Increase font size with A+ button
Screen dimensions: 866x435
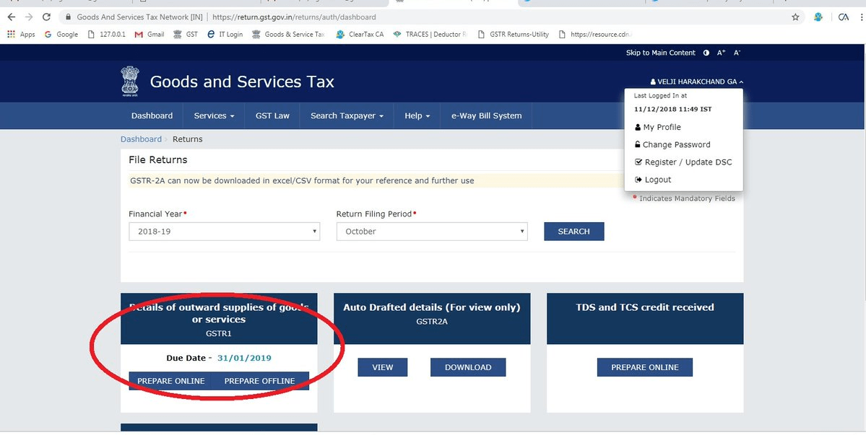tap(721, 53)
